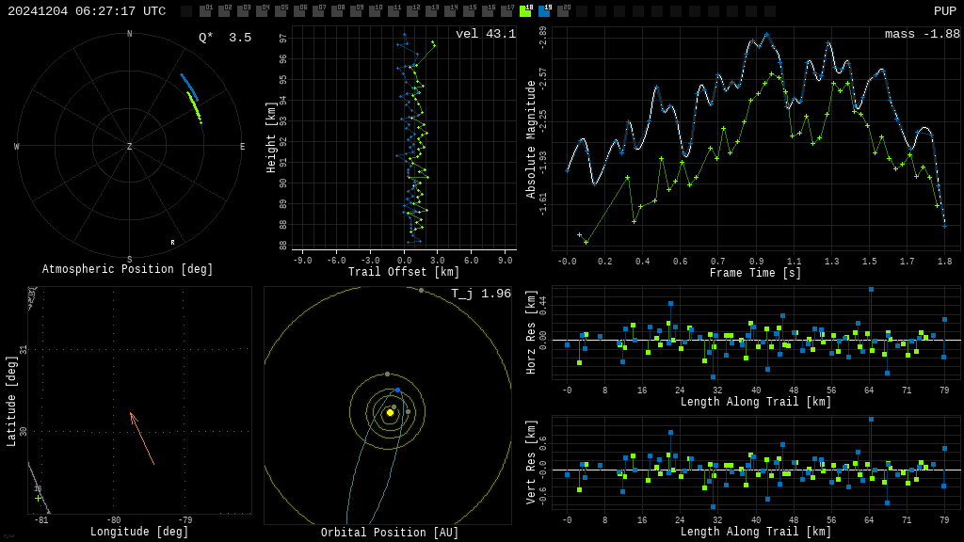Image resolution: width=964 pixels, height=542 pixels.
Task: Select the blue station 19 indicator square
Action: (x=544, y=11)
